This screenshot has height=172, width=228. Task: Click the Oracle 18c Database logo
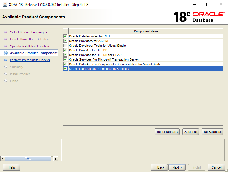coord(199,17)
